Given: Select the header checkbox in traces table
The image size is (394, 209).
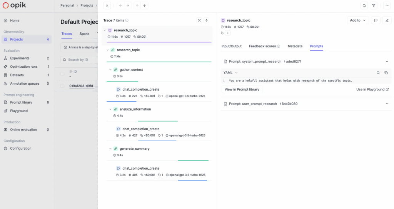Looking at the screenshot, I should (x=62, y=74).
